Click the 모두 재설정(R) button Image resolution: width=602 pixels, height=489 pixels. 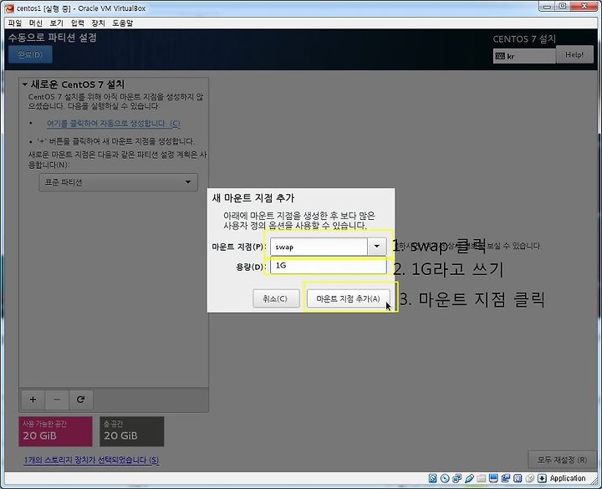click(562, 460)
